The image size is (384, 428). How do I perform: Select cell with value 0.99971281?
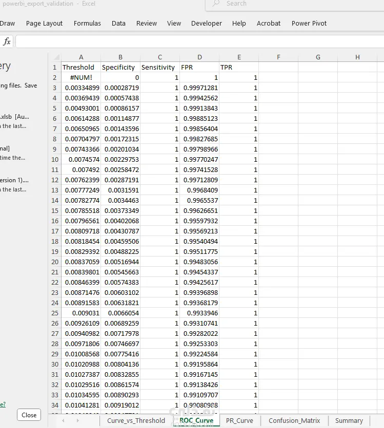tap(199, 88)
